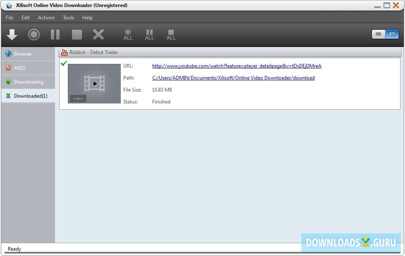Click the Riddick trailer video thumbnail
The image size is (405, 256).
[x=94, y=83]
